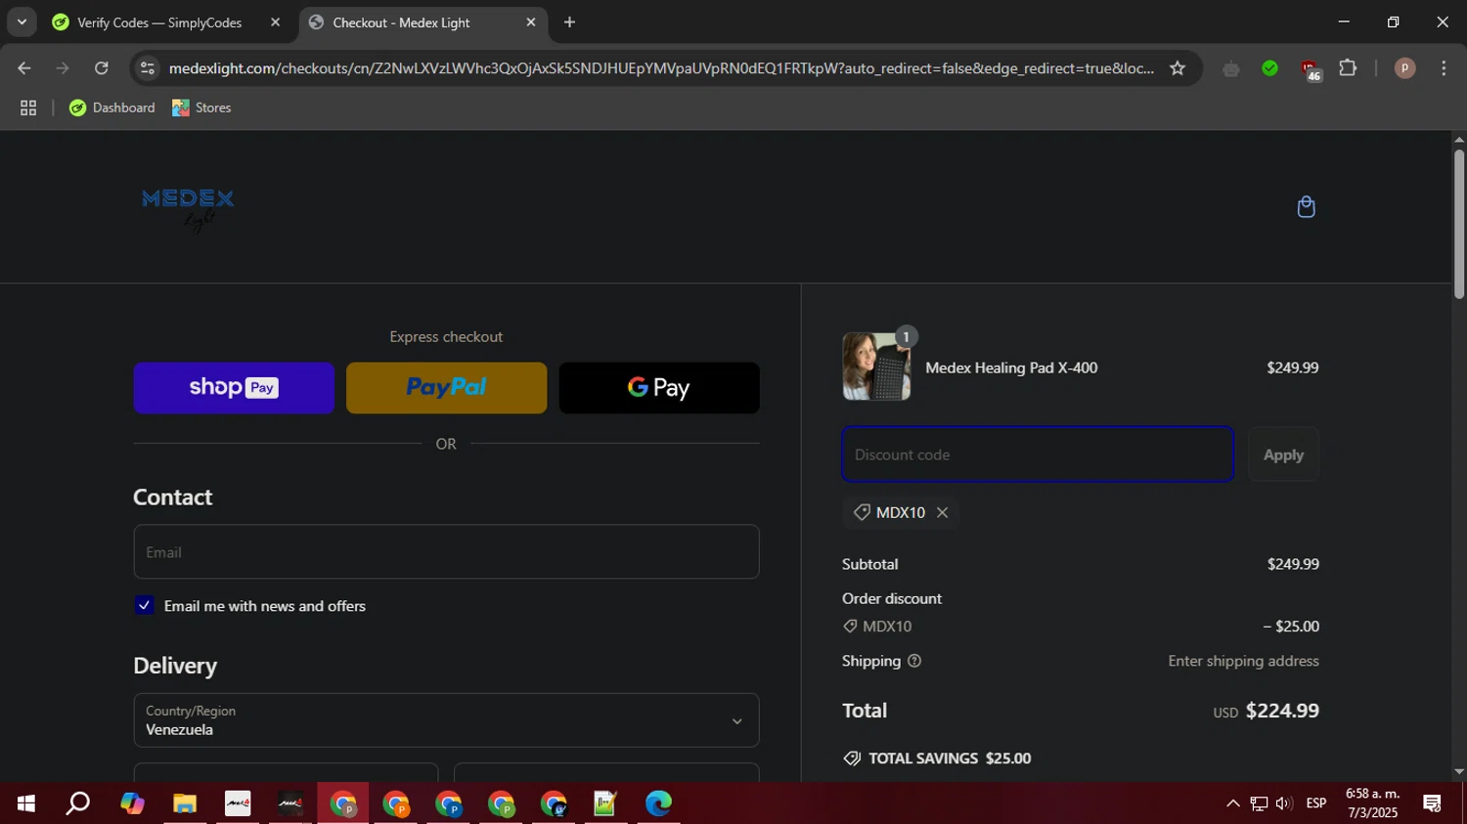Open the tab search dropdown arrow

tap(22, 22)
